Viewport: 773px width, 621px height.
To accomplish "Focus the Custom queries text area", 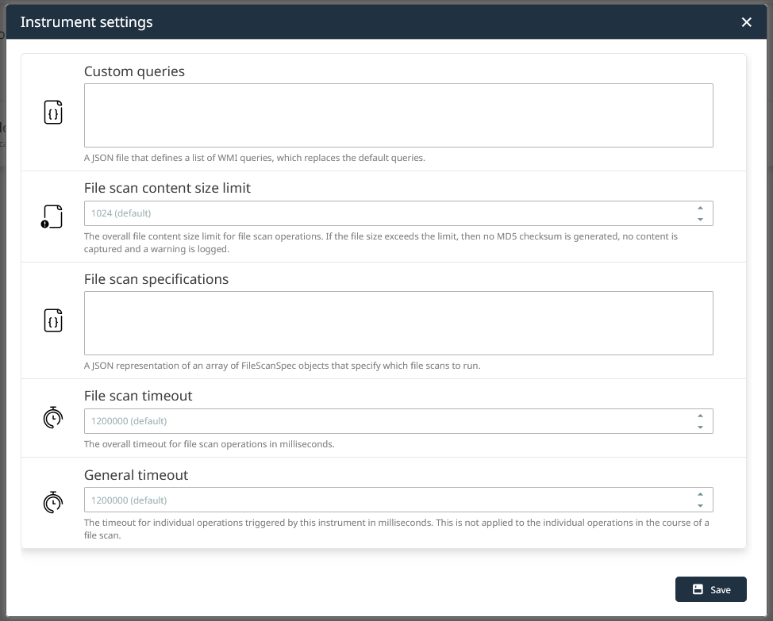I will pos(398,115).
